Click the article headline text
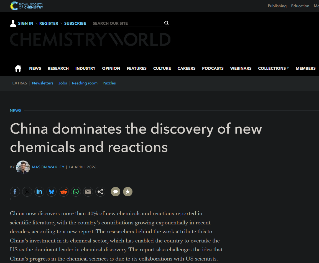This screenshot has height=263, width=319. [136, 138]
